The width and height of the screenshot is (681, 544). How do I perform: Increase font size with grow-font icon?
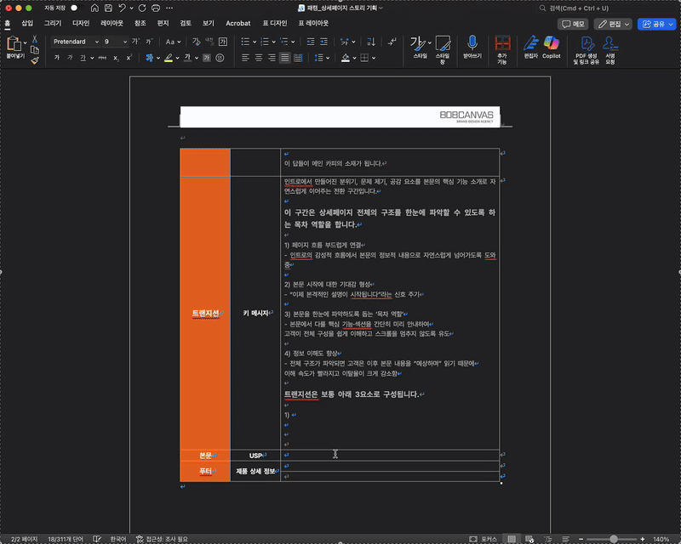tap(135, 42)
